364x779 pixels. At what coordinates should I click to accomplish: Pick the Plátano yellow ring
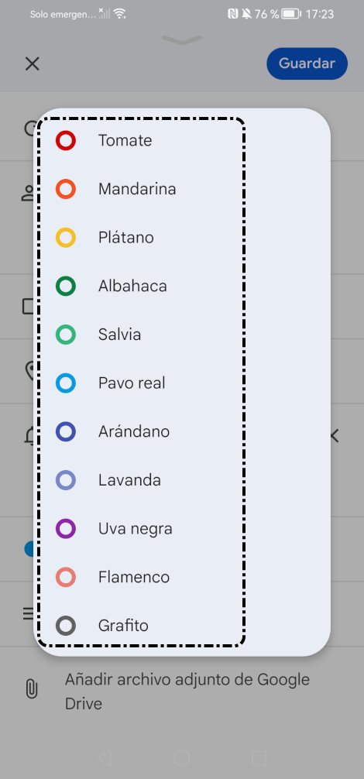coord(66,238)
